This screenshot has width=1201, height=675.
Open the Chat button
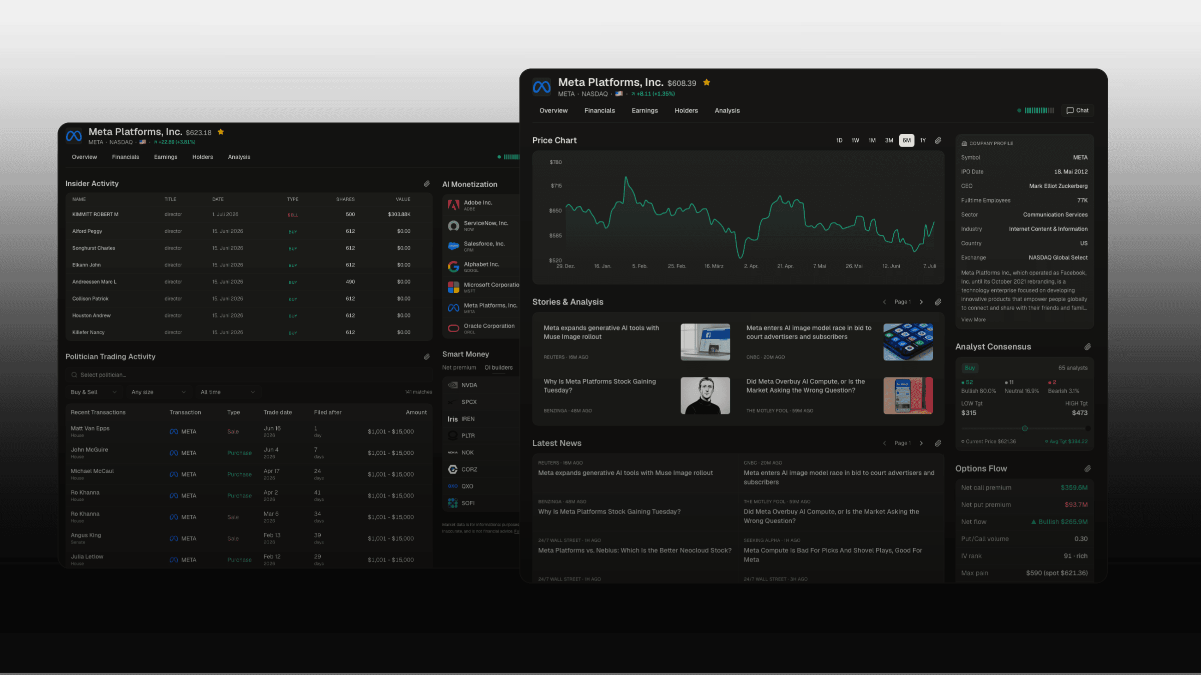tap(1077, 110)
